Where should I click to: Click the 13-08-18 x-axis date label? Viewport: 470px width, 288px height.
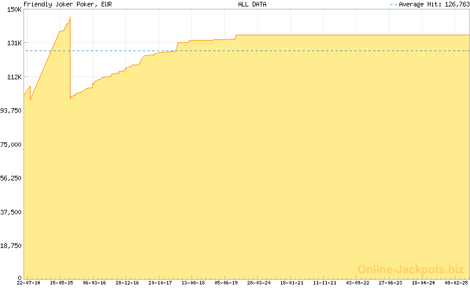pos(193,283)
